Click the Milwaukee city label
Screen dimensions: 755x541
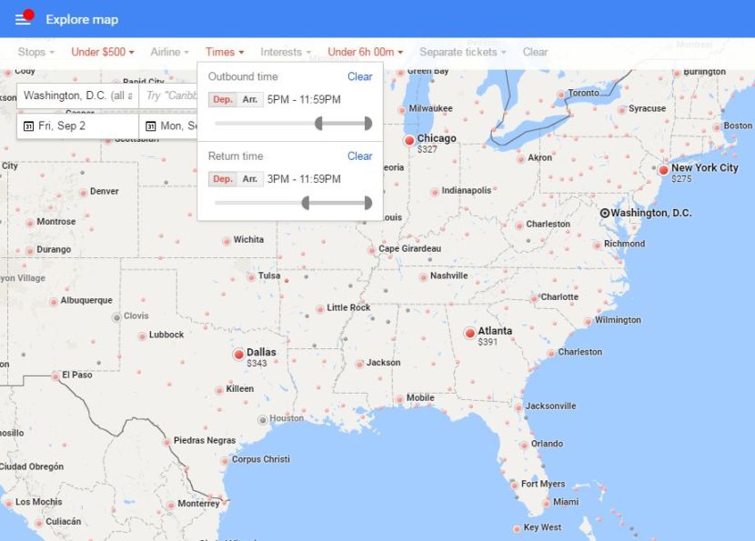[x=430, y=108]
